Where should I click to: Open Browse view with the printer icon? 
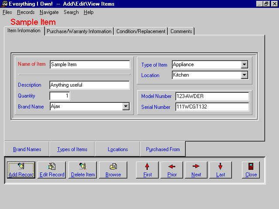[113, 169]
